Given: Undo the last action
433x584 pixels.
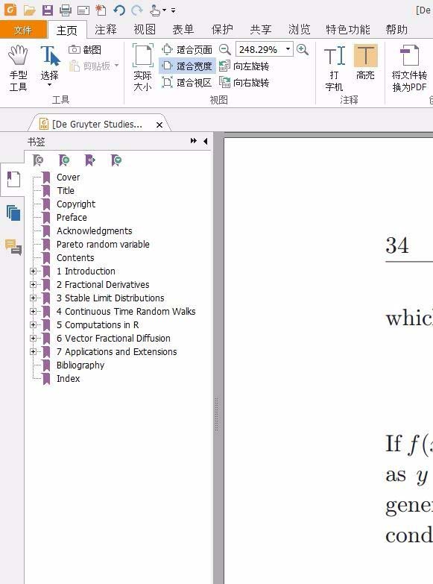Looking at the screenshot, I should [x=119, y=10].
